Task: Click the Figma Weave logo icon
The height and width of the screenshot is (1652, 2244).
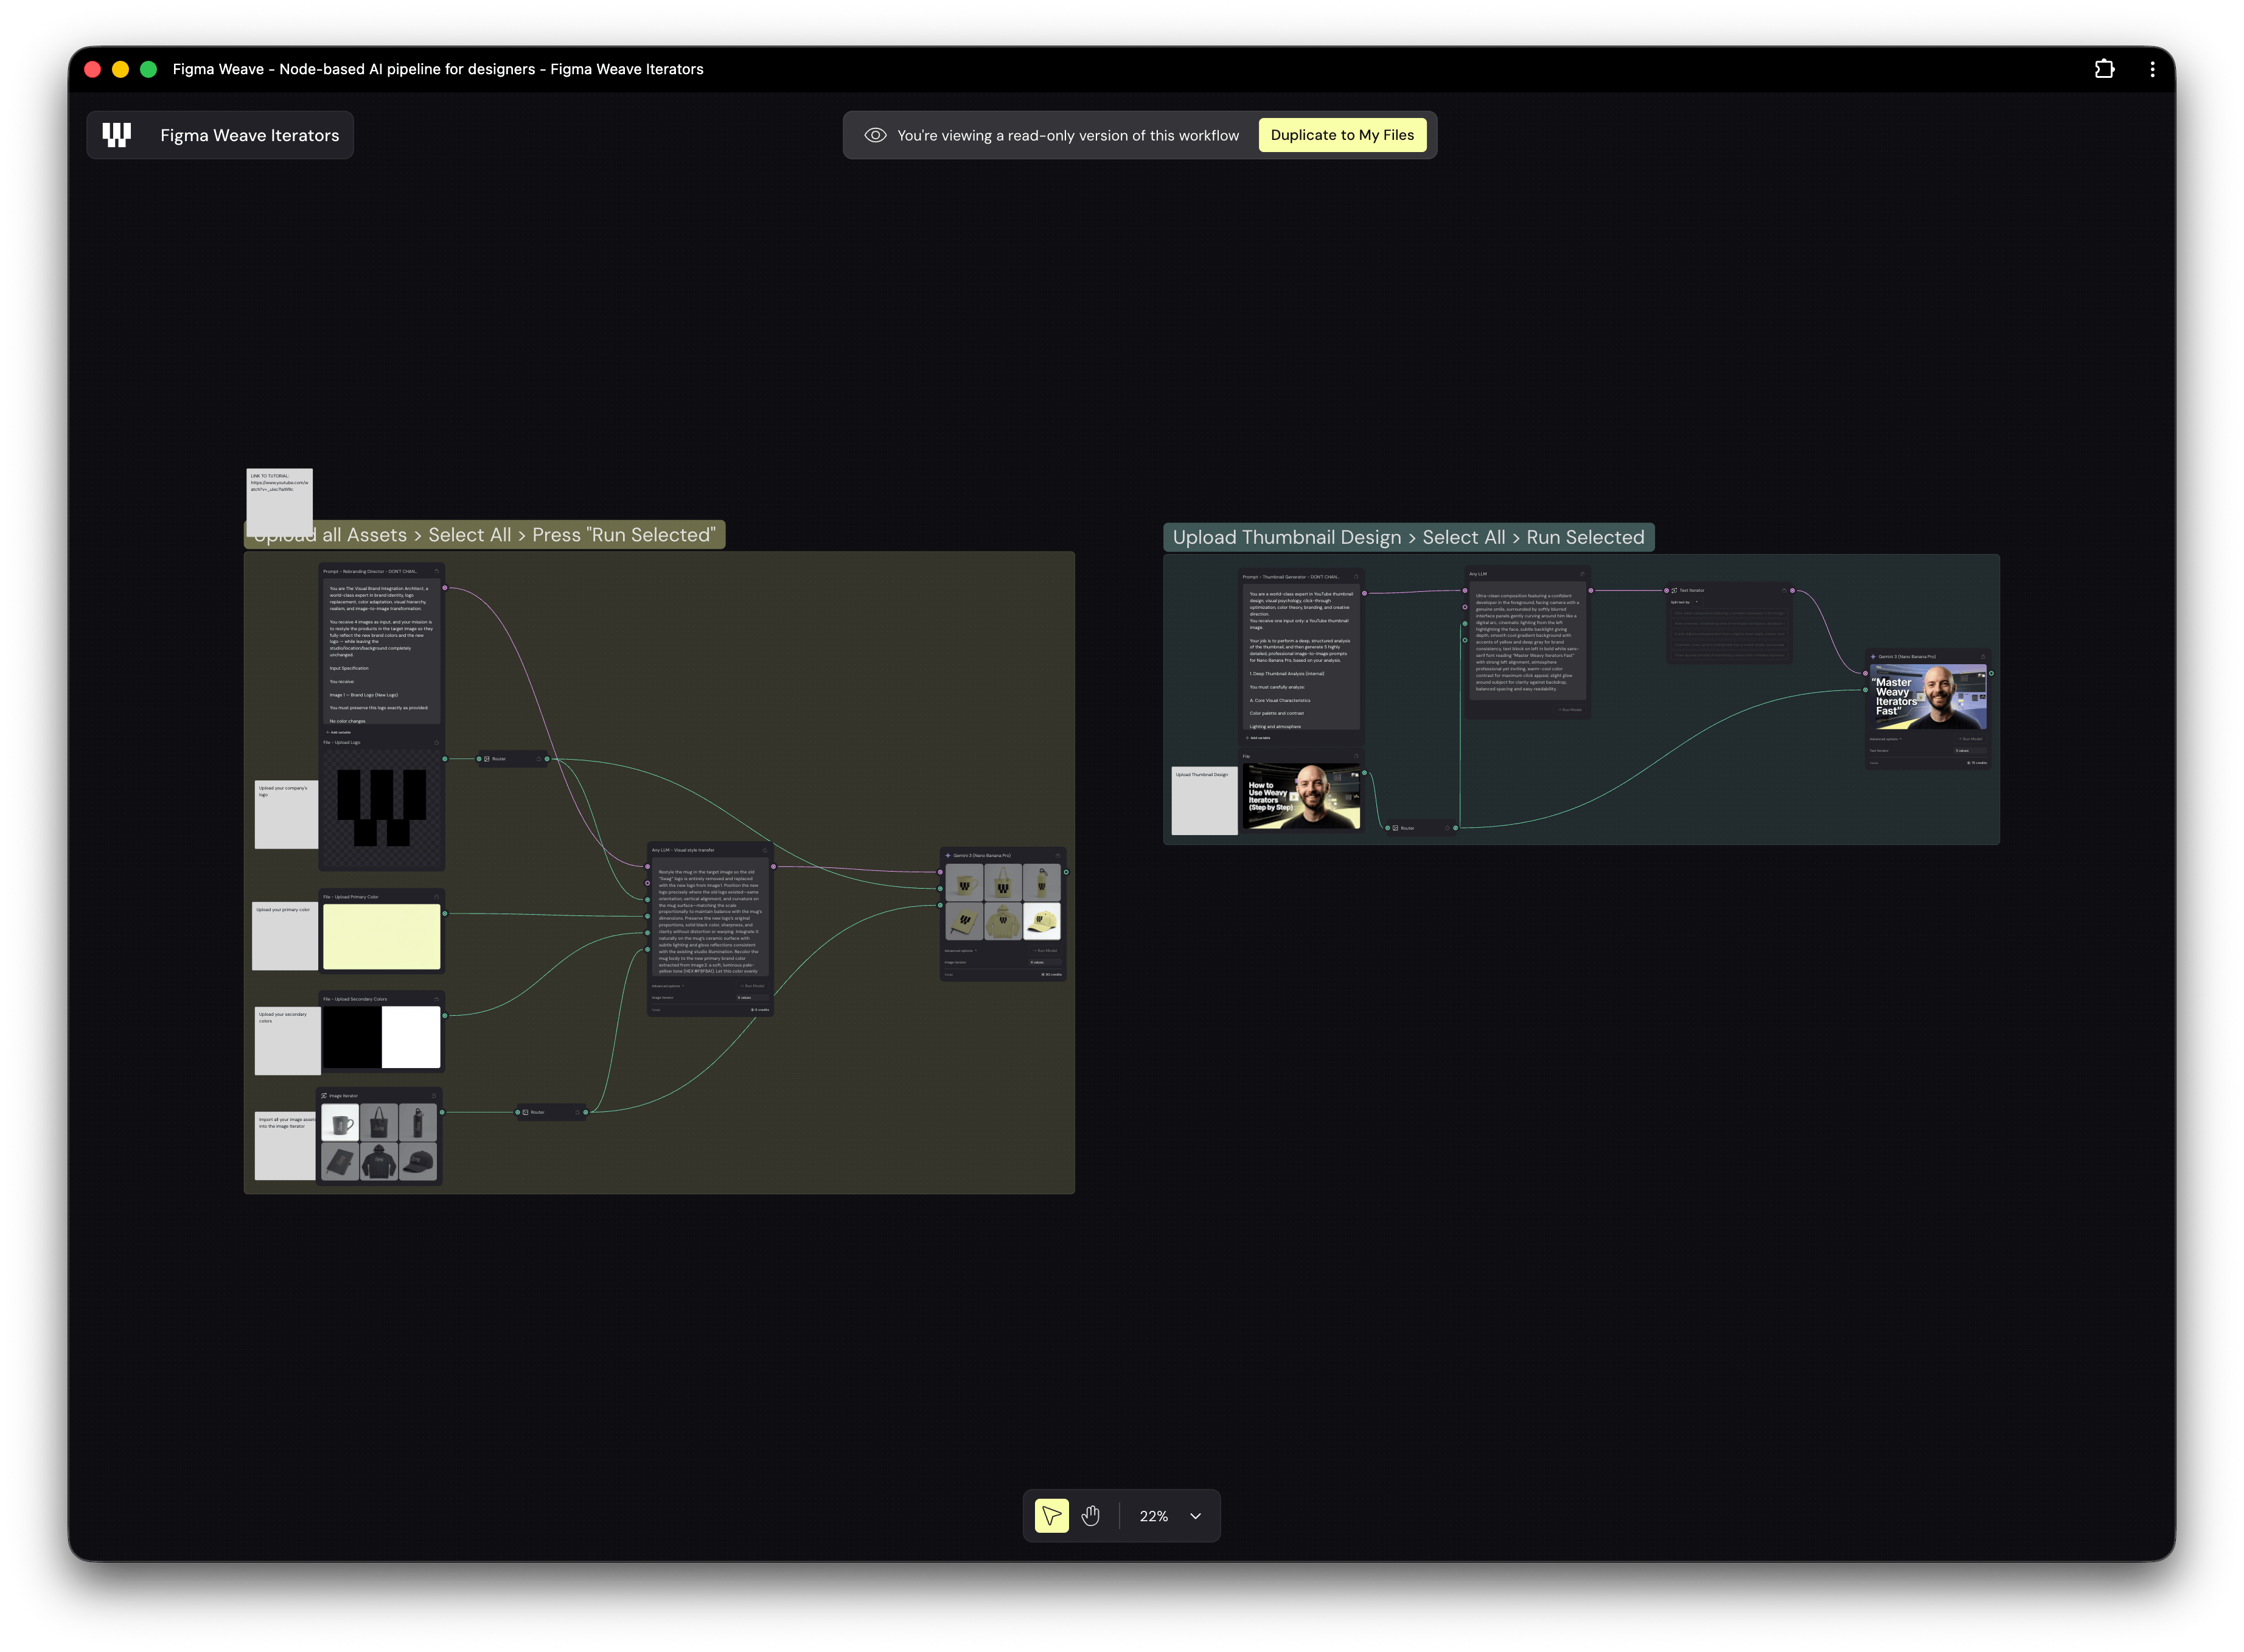Action: pos(117,135)
